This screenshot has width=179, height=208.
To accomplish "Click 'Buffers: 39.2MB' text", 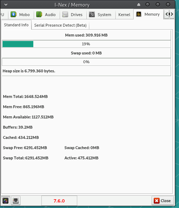I will click(18, 127).
